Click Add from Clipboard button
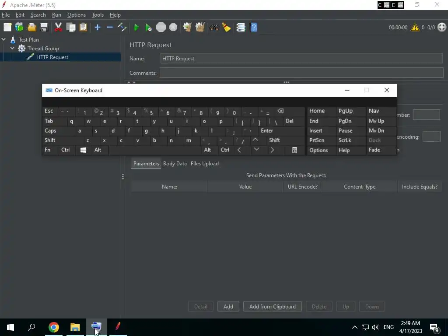Viewport: 448px width, 336px height. [272, 307]
